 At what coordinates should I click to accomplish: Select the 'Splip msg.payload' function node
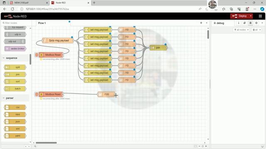click(58, 41)
